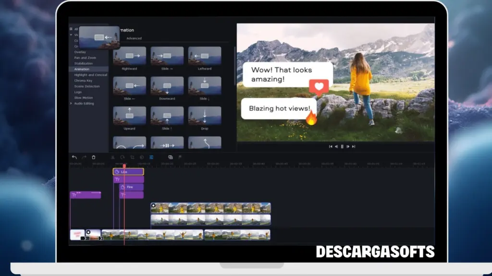Select the Scissors split tool on the timeline toolbar
The image size is (492, 276).
(x=112, y=157)
